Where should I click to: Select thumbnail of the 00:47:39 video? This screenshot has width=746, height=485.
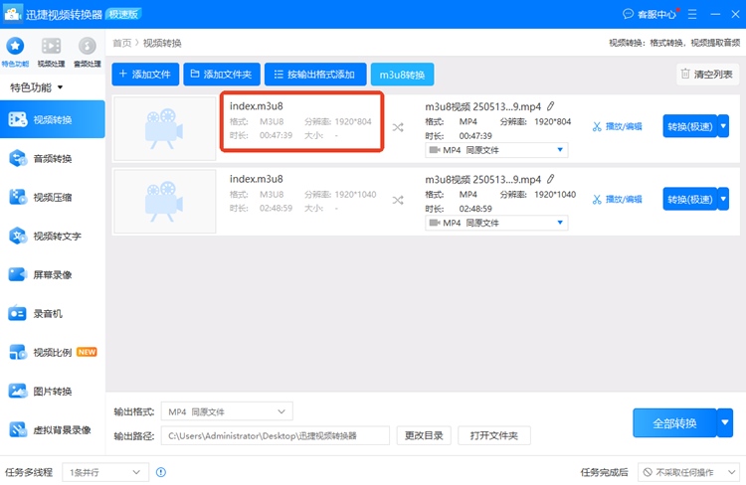pos(165,128)
